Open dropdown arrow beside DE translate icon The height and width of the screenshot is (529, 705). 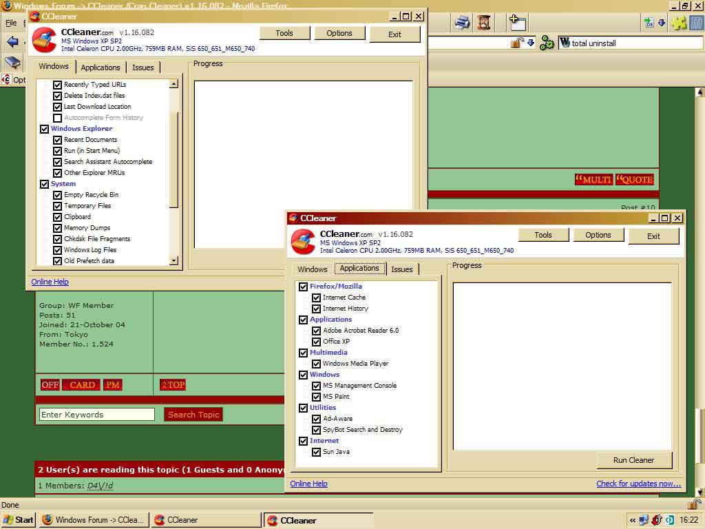pyautogui.click(x=662, y=23)
